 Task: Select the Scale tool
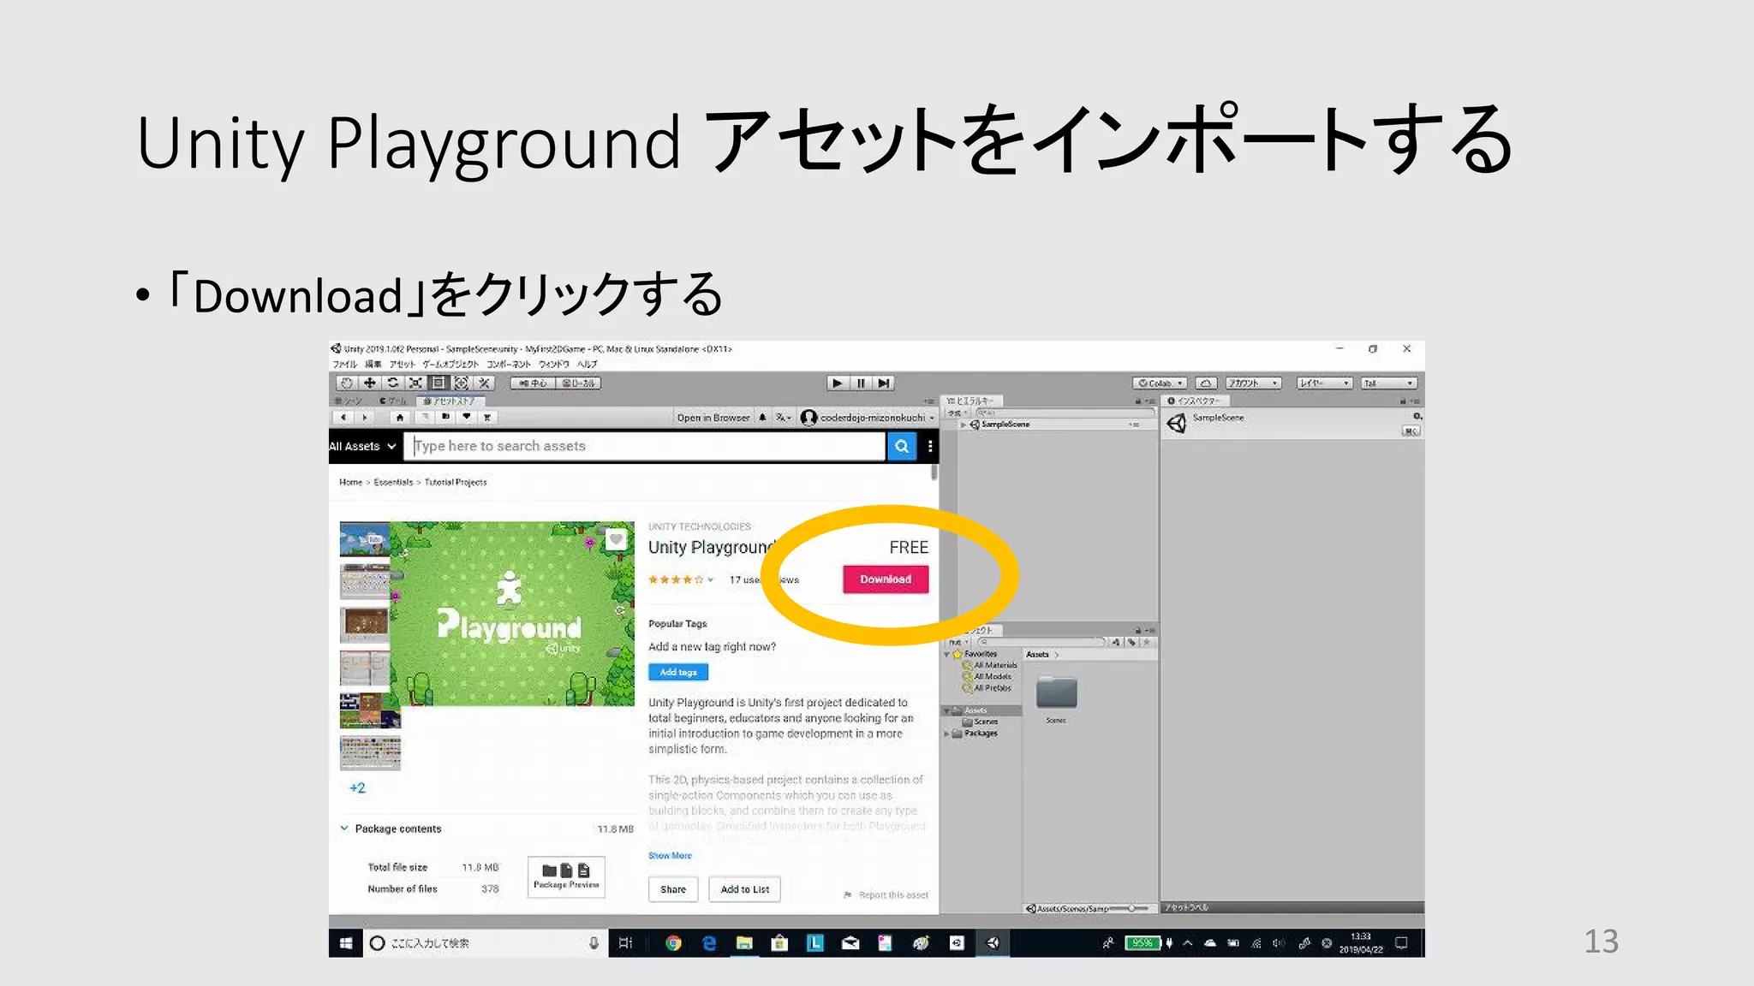pos(415,383)
